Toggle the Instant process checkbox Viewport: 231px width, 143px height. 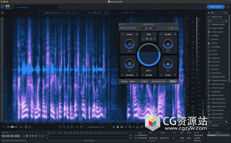click(86, 127)
